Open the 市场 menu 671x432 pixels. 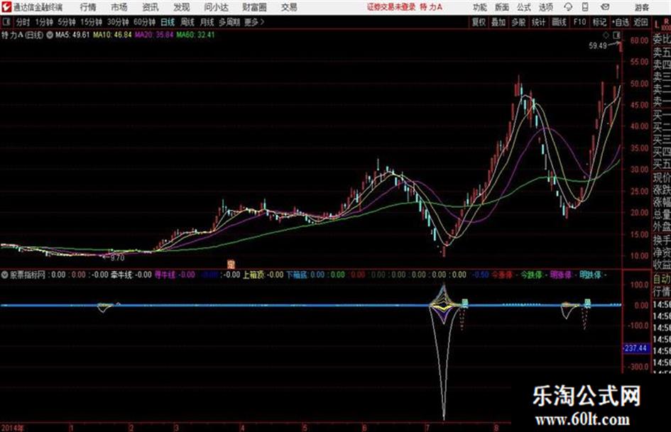click(x=119, y=7)
